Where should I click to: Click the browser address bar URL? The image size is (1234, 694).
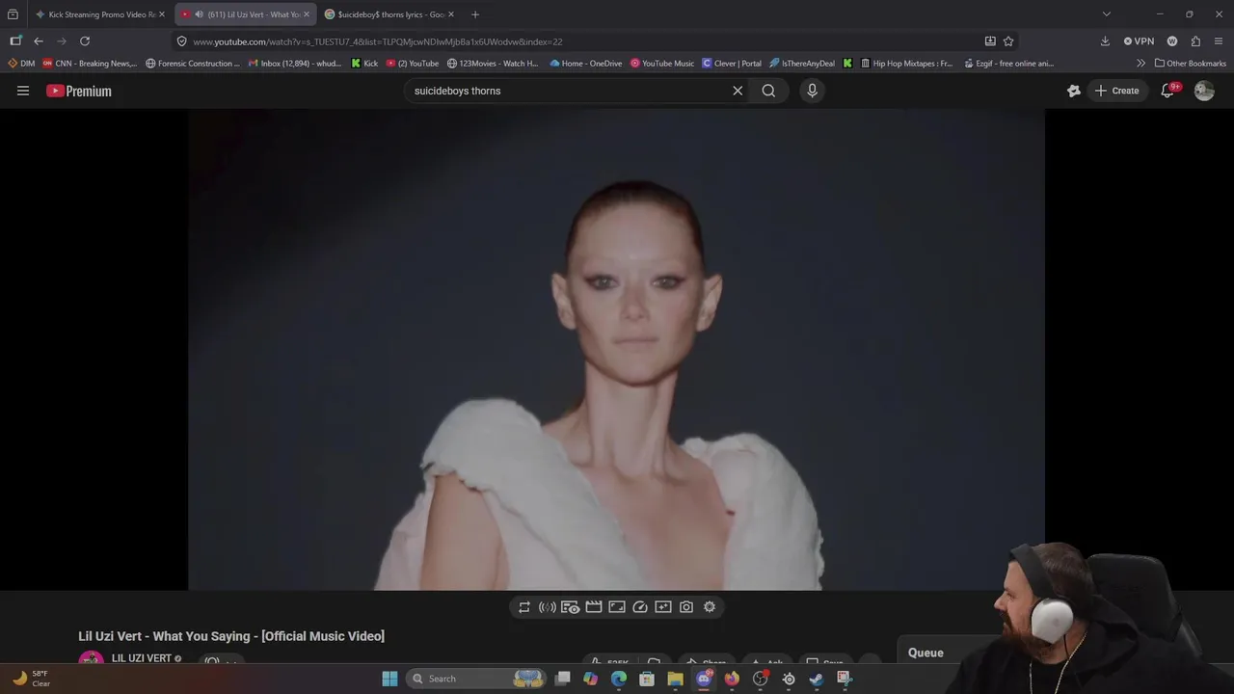pyautogui.click(x=377, y=41)
